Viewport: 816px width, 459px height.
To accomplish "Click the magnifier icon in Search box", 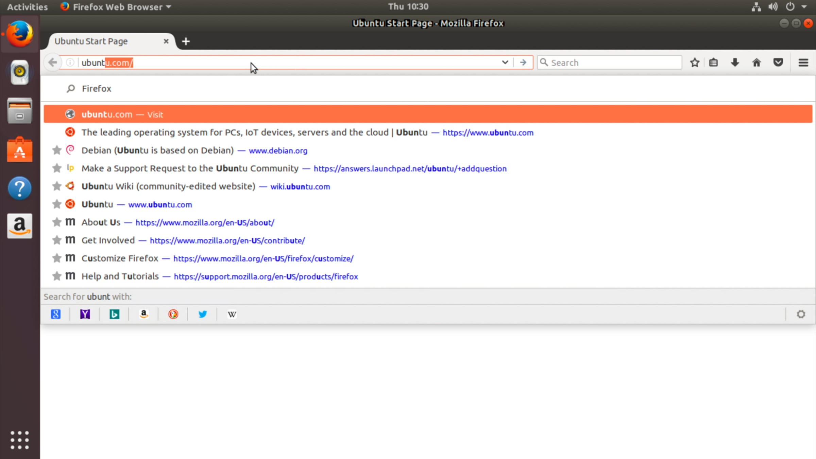I will click(x=544, y=63).
